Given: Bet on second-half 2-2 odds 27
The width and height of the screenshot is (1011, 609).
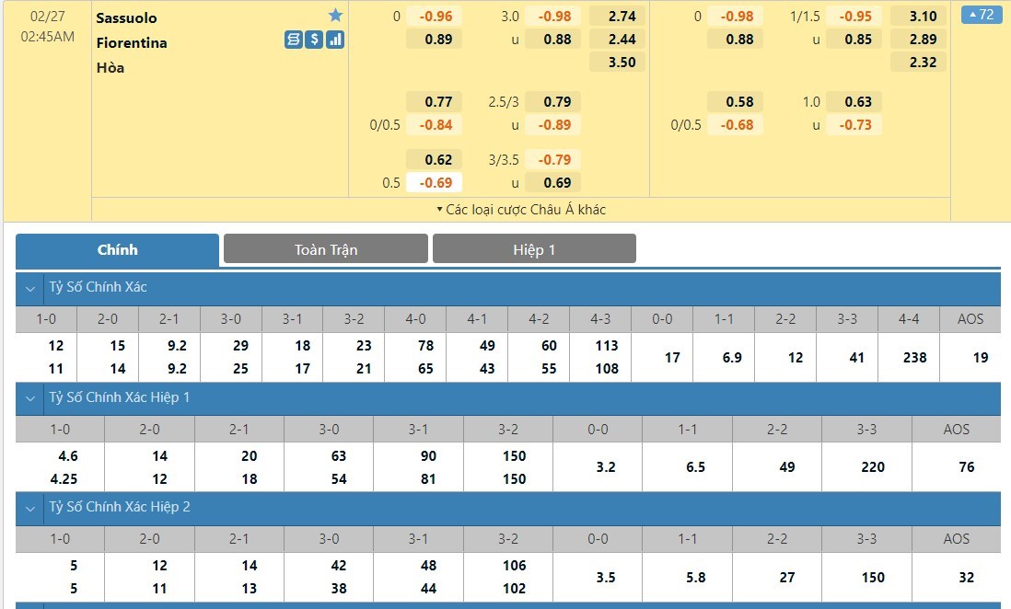Looking at the screenshot, I should pyautogui.click(x=786, y=577).
